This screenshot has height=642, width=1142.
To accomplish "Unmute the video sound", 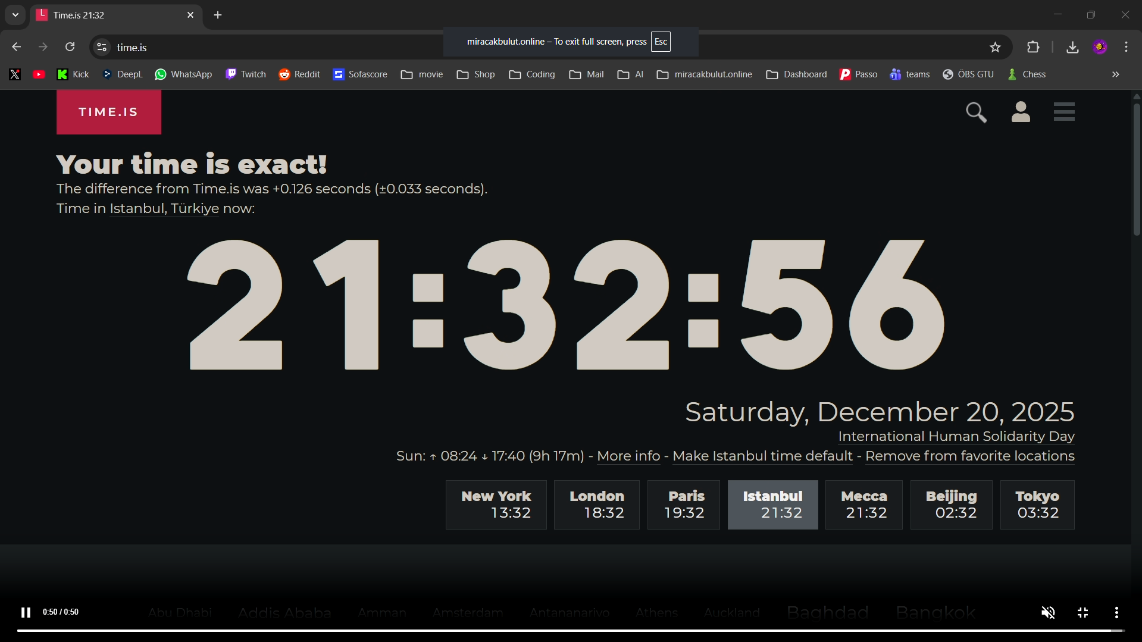I will (x=1048, y=612).
